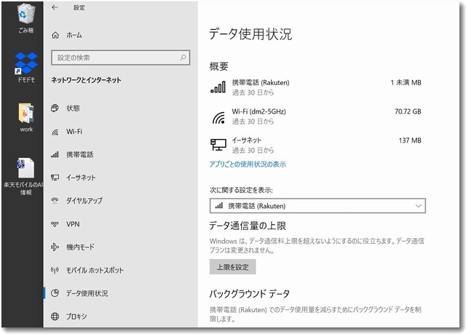Click the 1 未満 MB usage value
466x334 pixels.
pyautogui.click(x=406, y=82)
